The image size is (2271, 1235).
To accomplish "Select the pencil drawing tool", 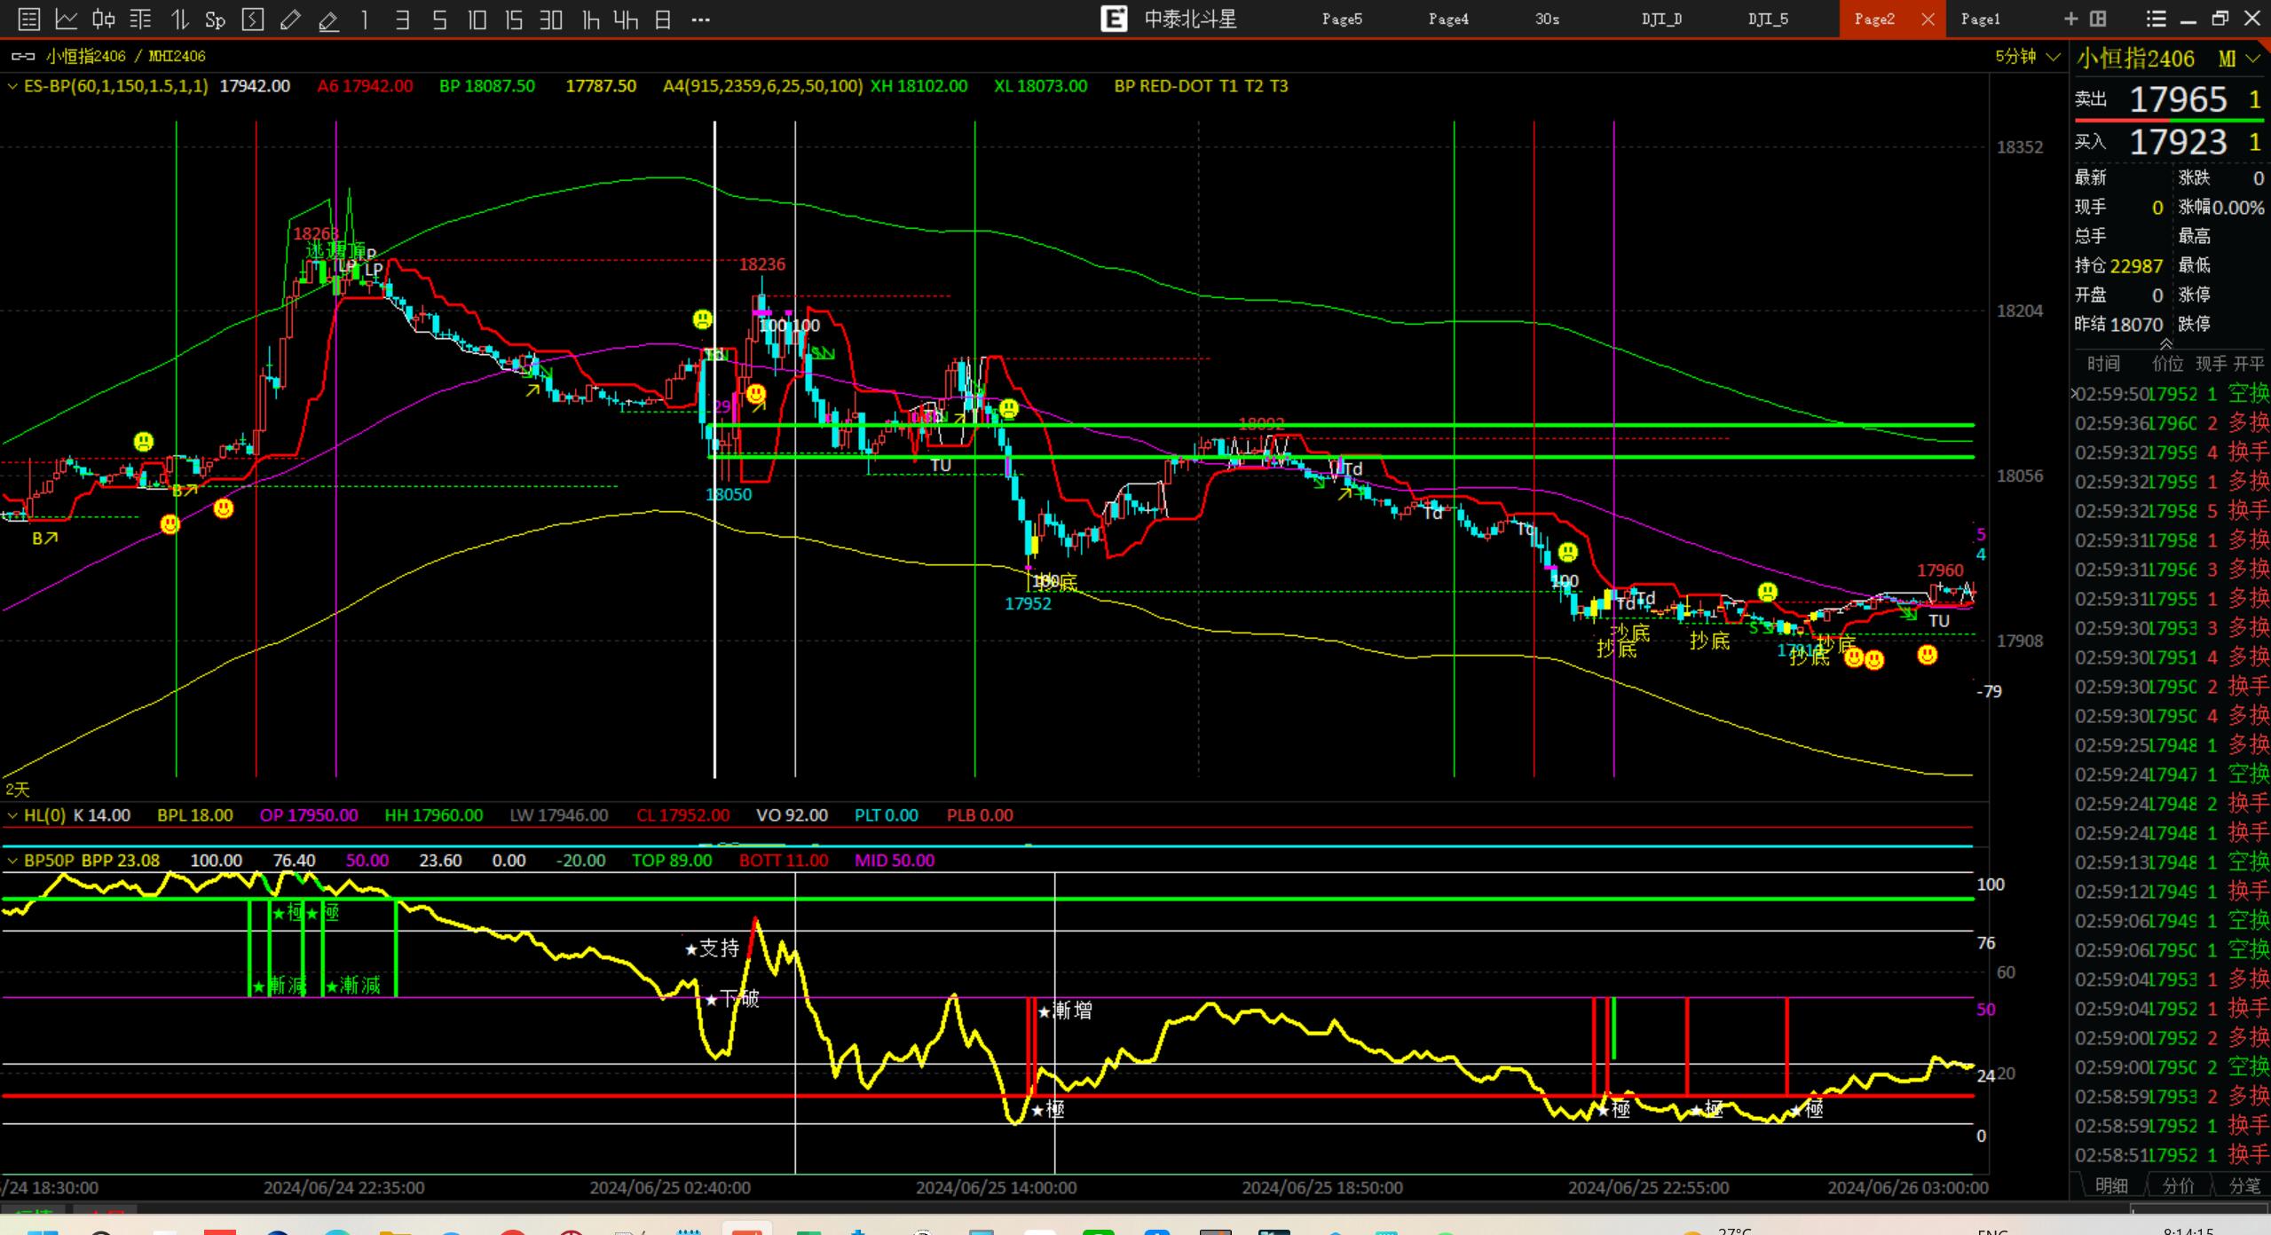I will point(290,19).
